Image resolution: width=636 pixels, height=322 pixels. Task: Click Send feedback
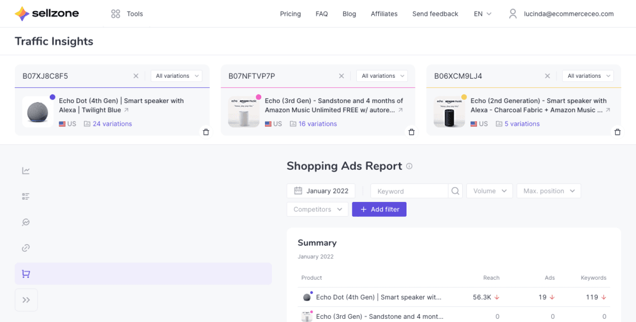[x=435, y=14]
